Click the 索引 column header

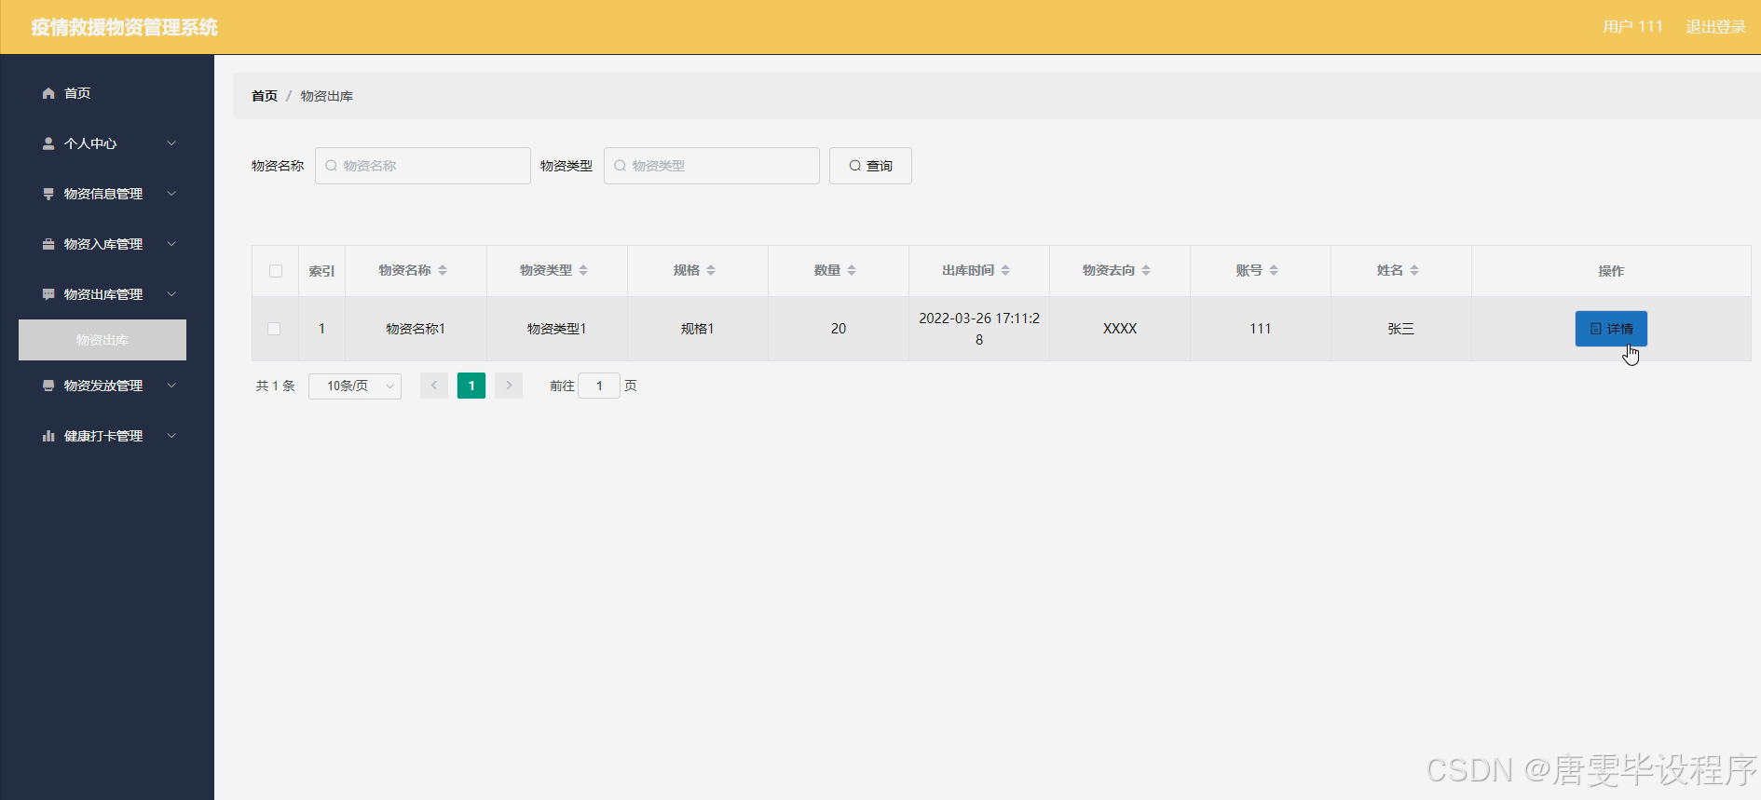tap(321, 271)
